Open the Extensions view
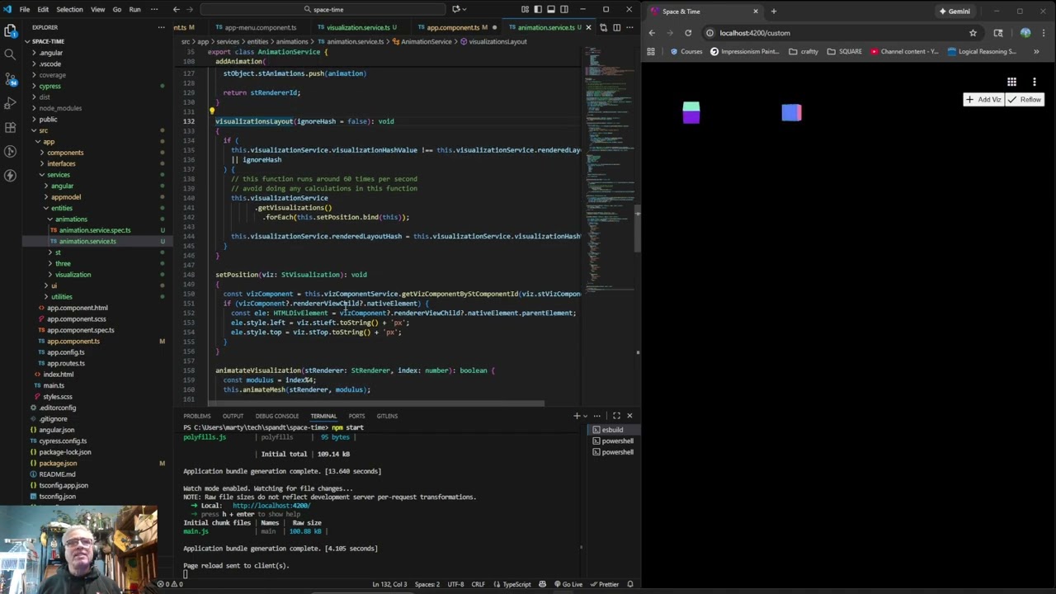Image resolution: width=1056 pixels, height=594 pixels. coord(10,127)
